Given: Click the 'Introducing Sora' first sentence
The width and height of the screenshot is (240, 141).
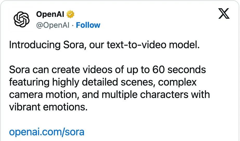Looking at the screenshot, I should click(104, 45).
